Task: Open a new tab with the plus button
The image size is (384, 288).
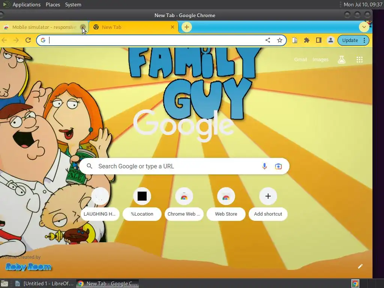Action: point(187,27)
